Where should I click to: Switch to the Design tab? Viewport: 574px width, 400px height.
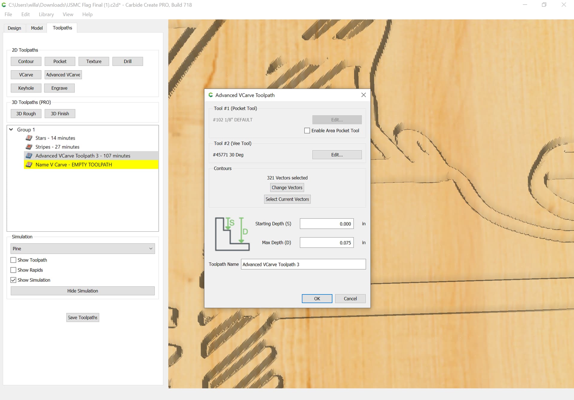coord(14,28)
